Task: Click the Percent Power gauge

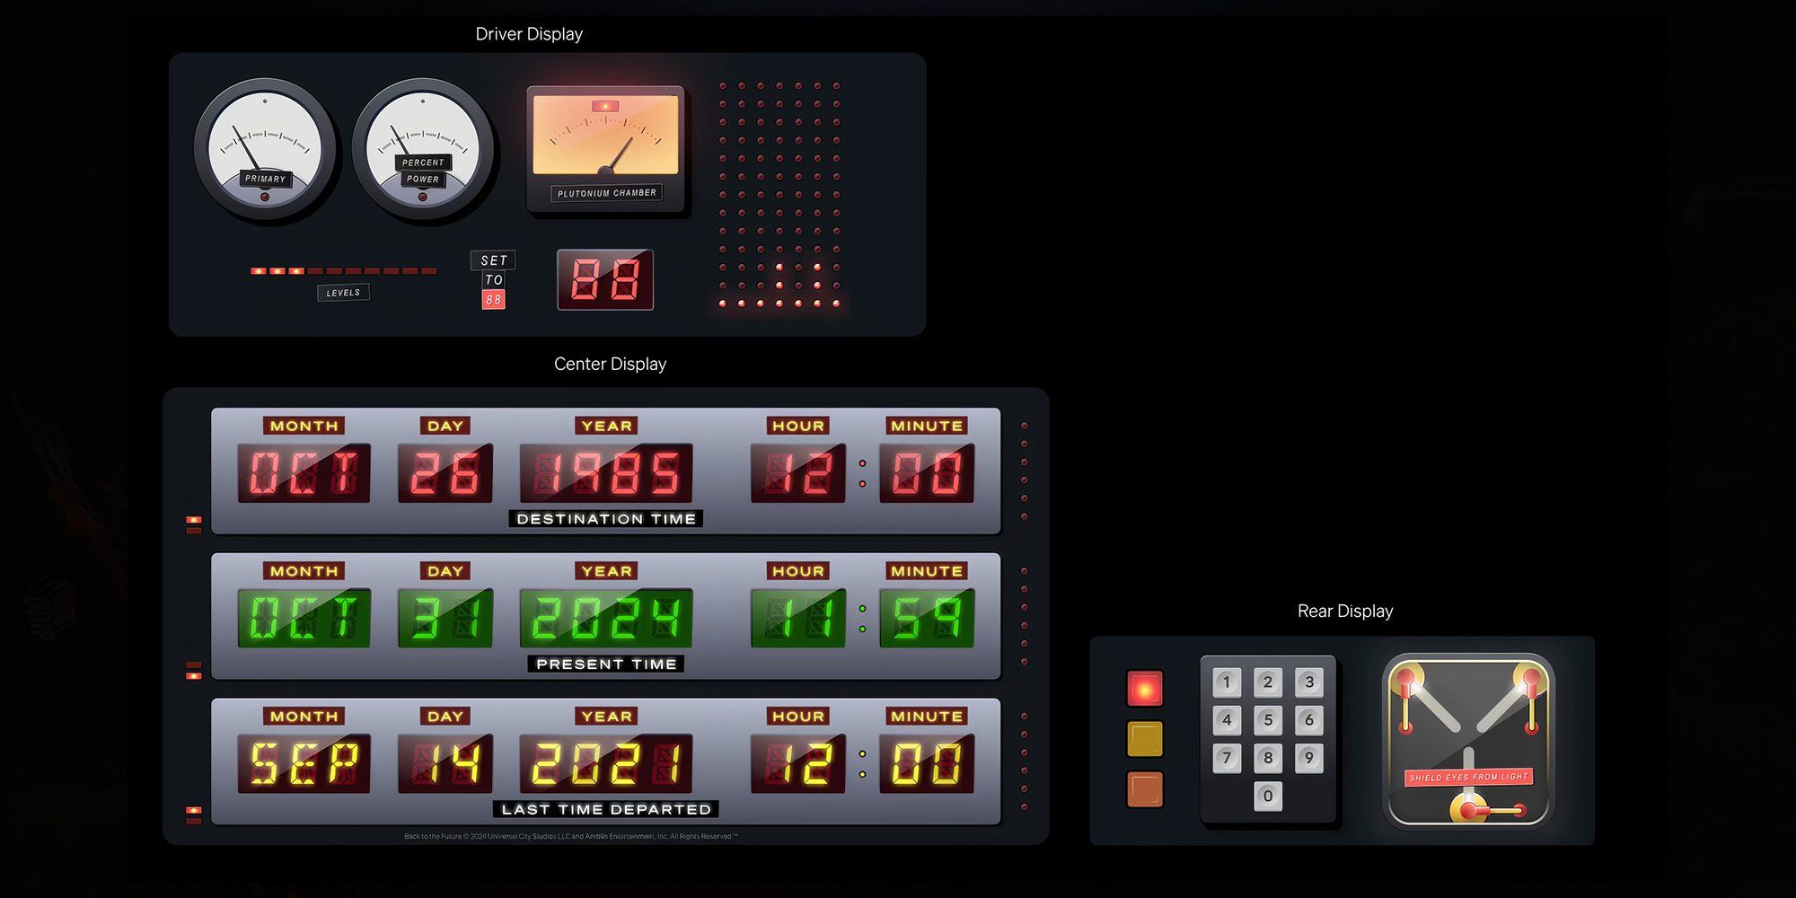Action: click(x=423, y=150)
